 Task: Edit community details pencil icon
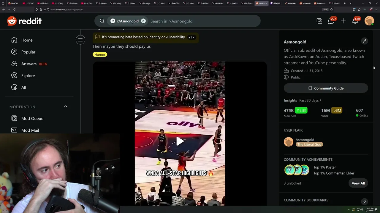(x=364, y=41)
